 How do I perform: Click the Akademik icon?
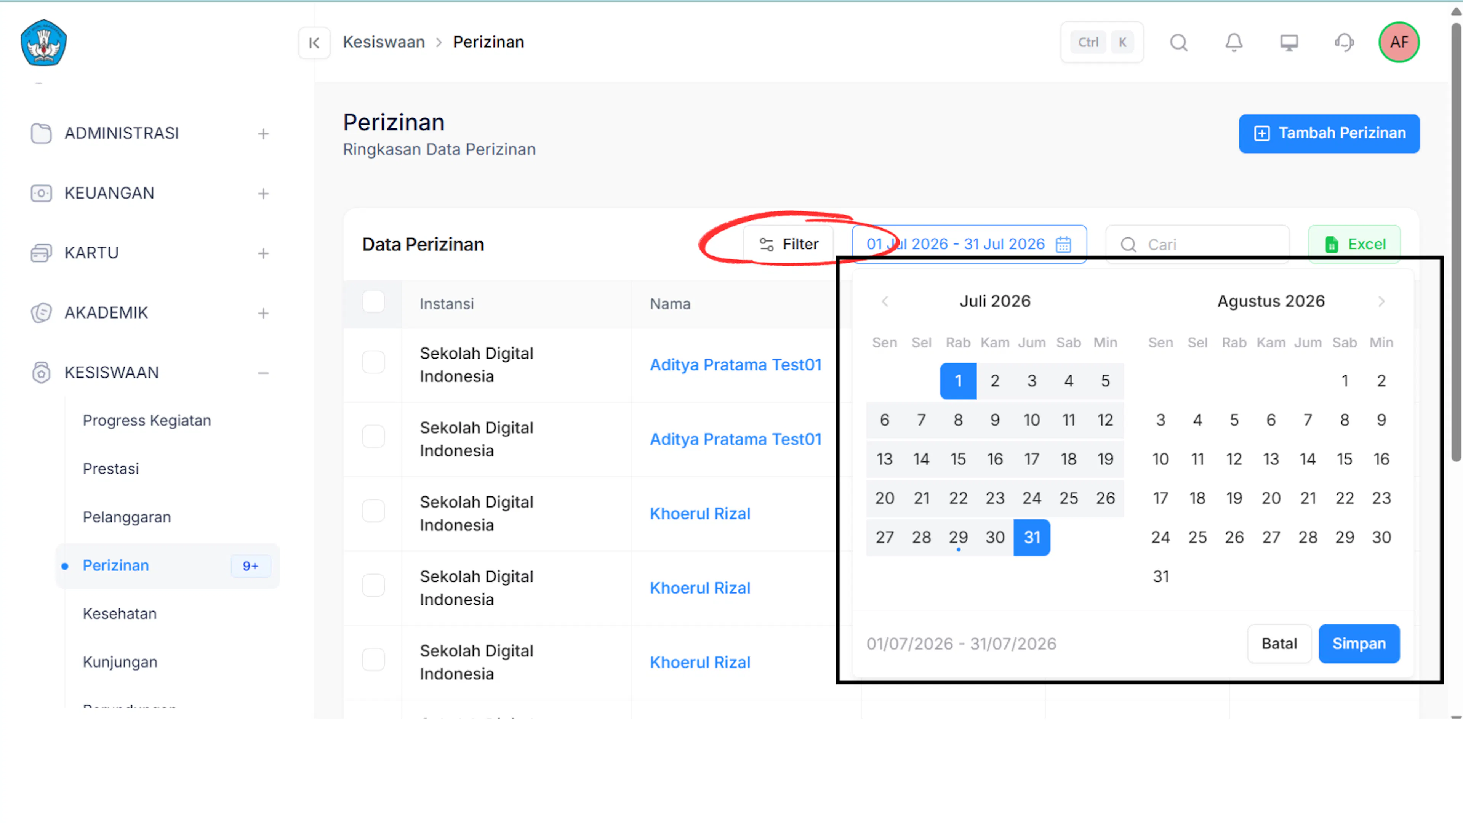coord(41,312)
